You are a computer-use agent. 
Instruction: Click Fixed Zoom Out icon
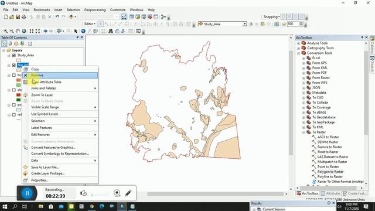click(37, 31)
